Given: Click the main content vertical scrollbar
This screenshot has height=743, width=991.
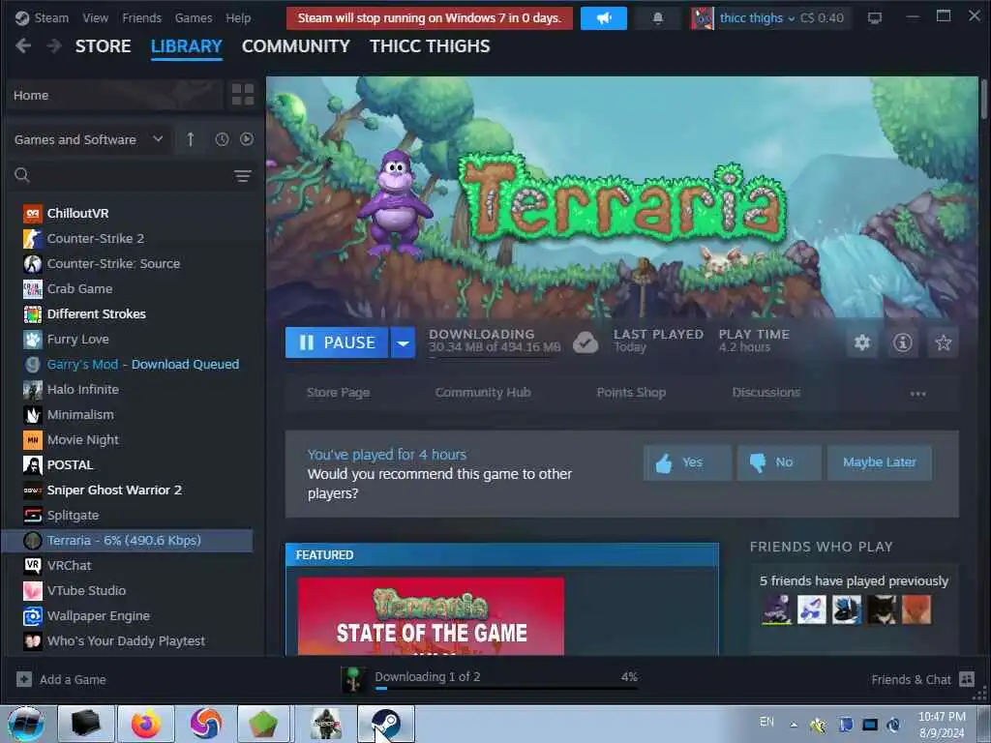Looking at the screenshot, I should 983,98.
